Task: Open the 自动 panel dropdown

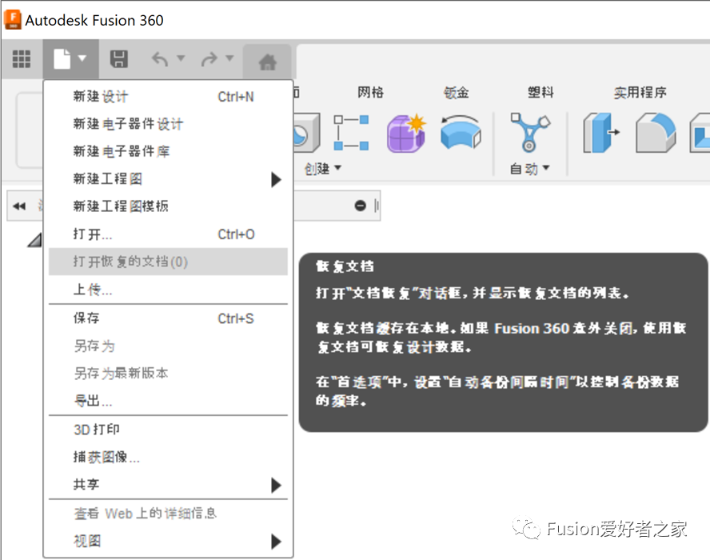Action: coord(530,169)
